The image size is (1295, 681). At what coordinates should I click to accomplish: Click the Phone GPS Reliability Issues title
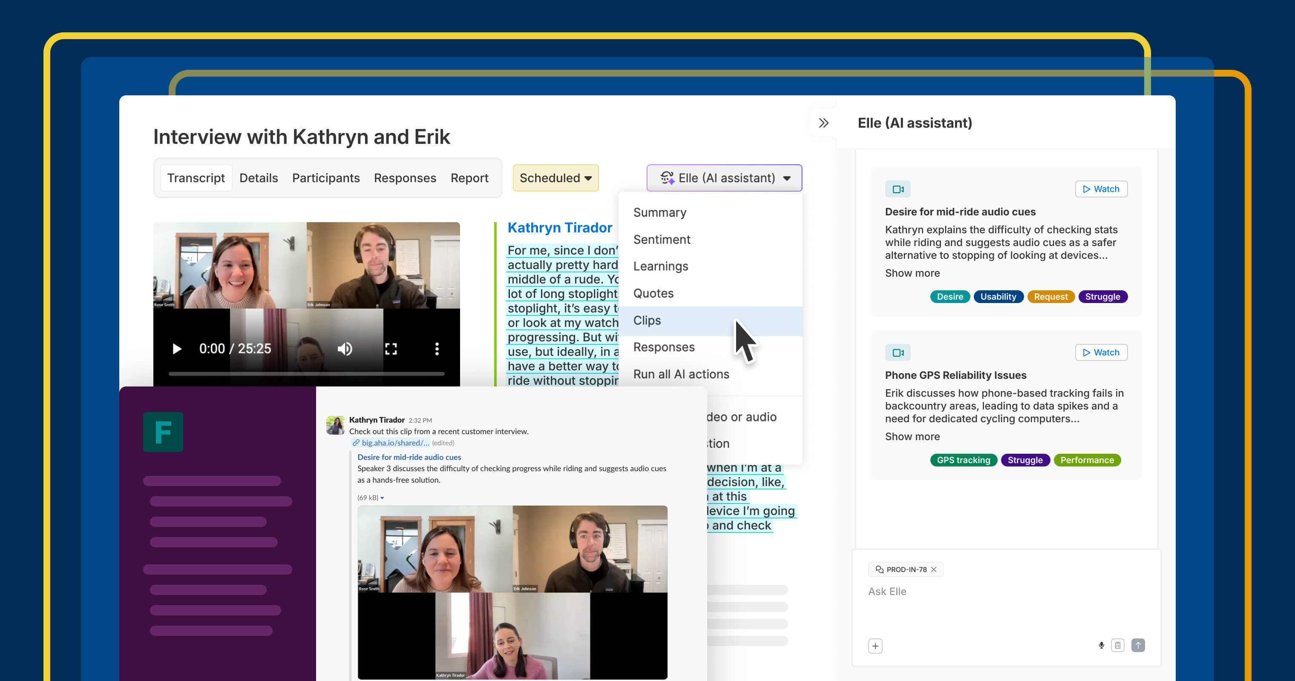pyautogui.click(x=955, y=375)
